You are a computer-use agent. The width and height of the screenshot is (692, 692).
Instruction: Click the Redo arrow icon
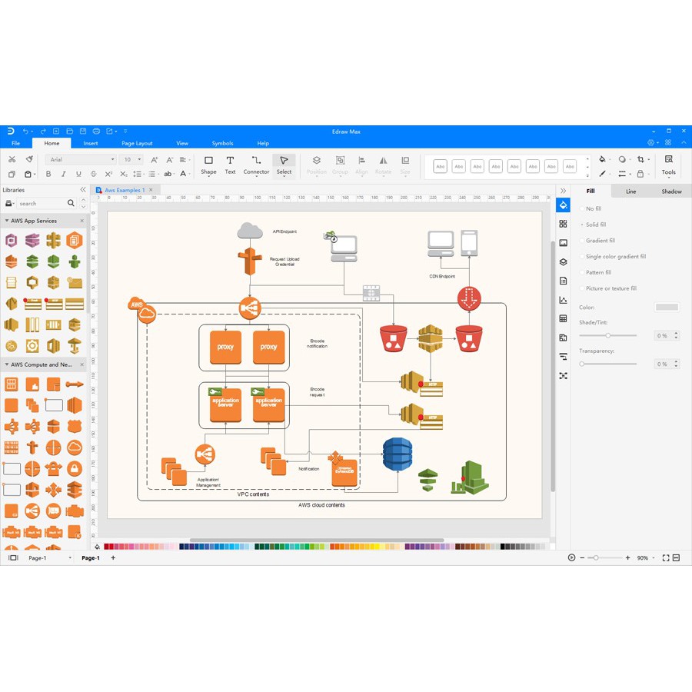point(43,131)
